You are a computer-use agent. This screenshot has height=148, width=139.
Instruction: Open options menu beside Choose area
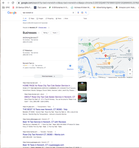coord(49,28)
